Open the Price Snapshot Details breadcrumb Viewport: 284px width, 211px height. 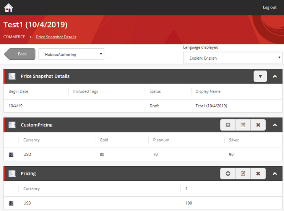pyautogui.click(x=56, y=37)
